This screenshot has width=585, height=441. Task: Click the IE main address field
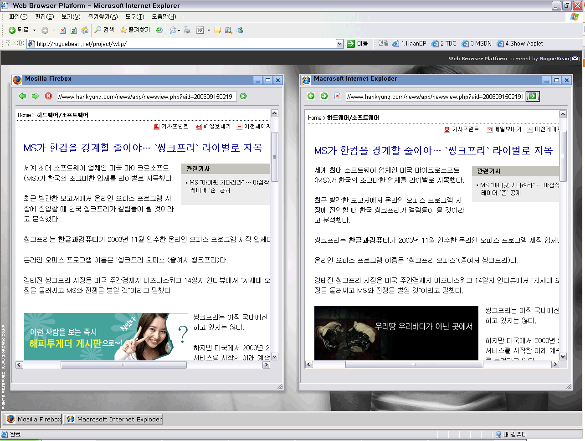click(185, 44)
